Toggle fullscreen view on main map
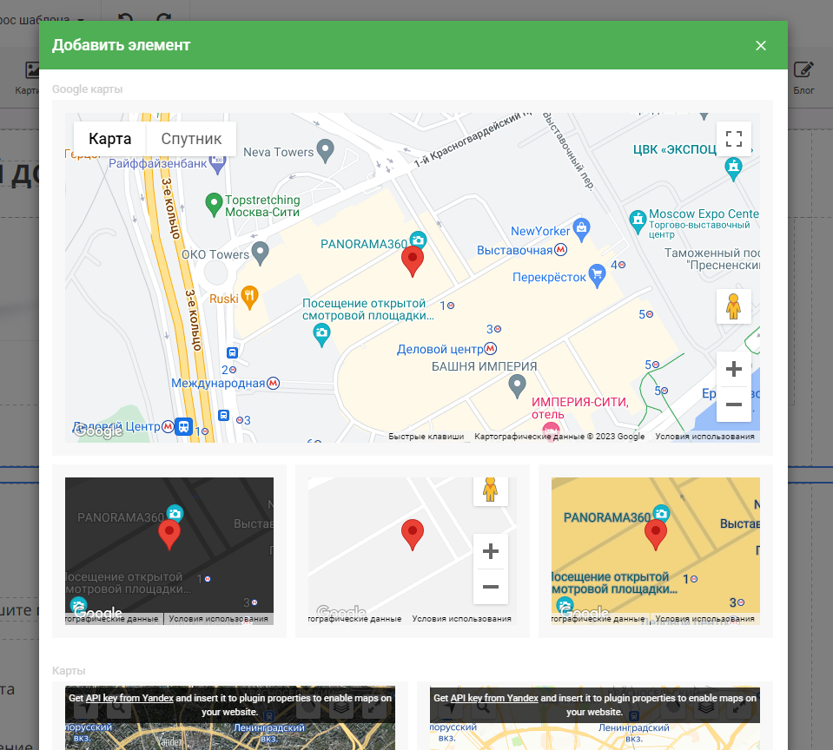 734,139
